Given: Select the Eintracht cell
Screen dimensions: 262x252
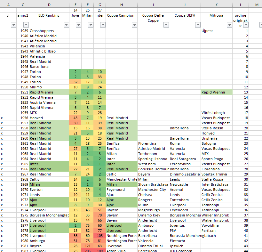Looking at the screenshot, I should tap(185, 241).
